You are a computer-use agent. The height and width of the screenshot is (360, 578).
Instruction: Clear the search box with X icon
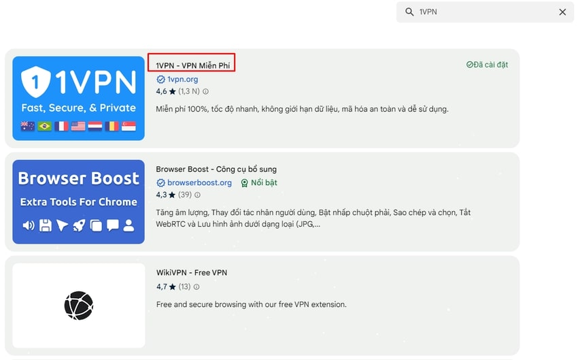562,12
